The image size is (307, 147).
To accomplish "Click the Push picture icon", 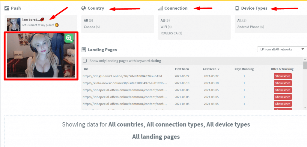I will 7,8.
